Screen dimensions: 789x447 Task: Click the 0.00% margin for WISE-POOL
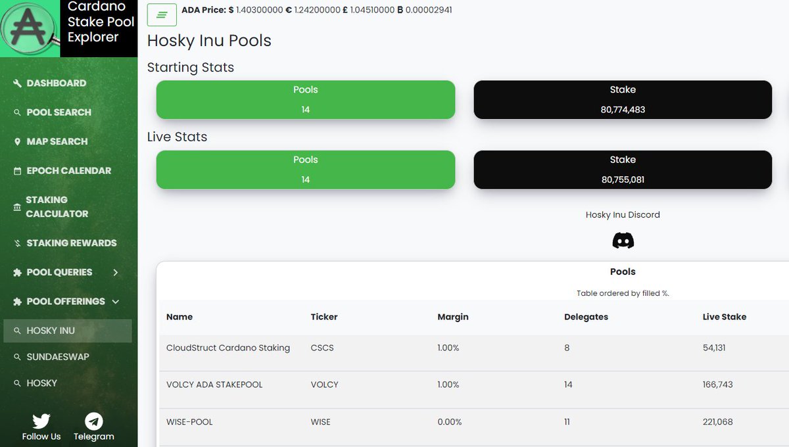pyautogui.click(x=450, y=422)
